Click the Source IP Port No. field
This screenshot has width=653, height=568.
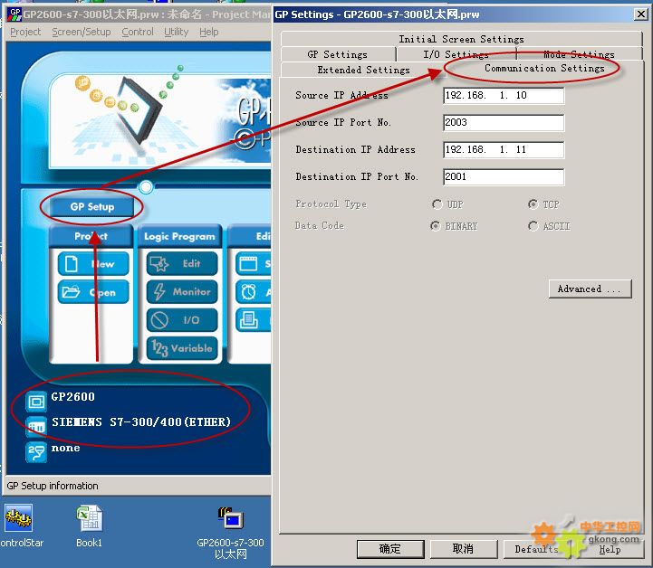[504, 123]
